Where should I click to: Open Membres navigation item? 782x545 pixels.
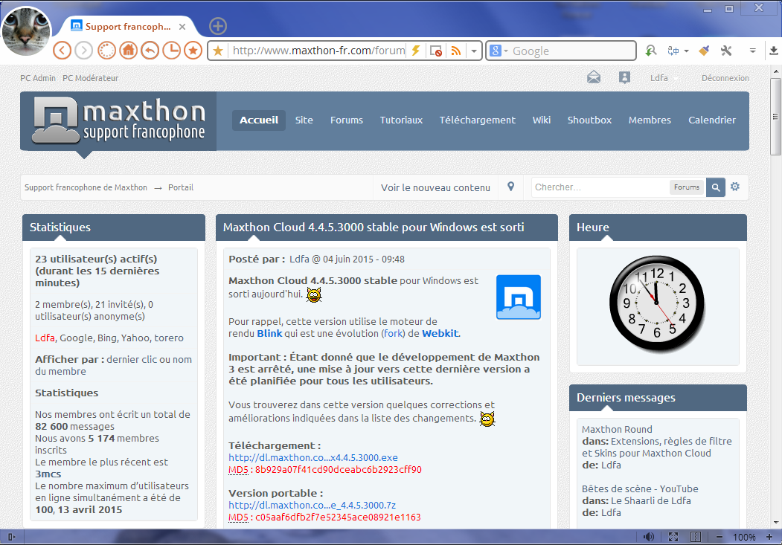(650, 120)
